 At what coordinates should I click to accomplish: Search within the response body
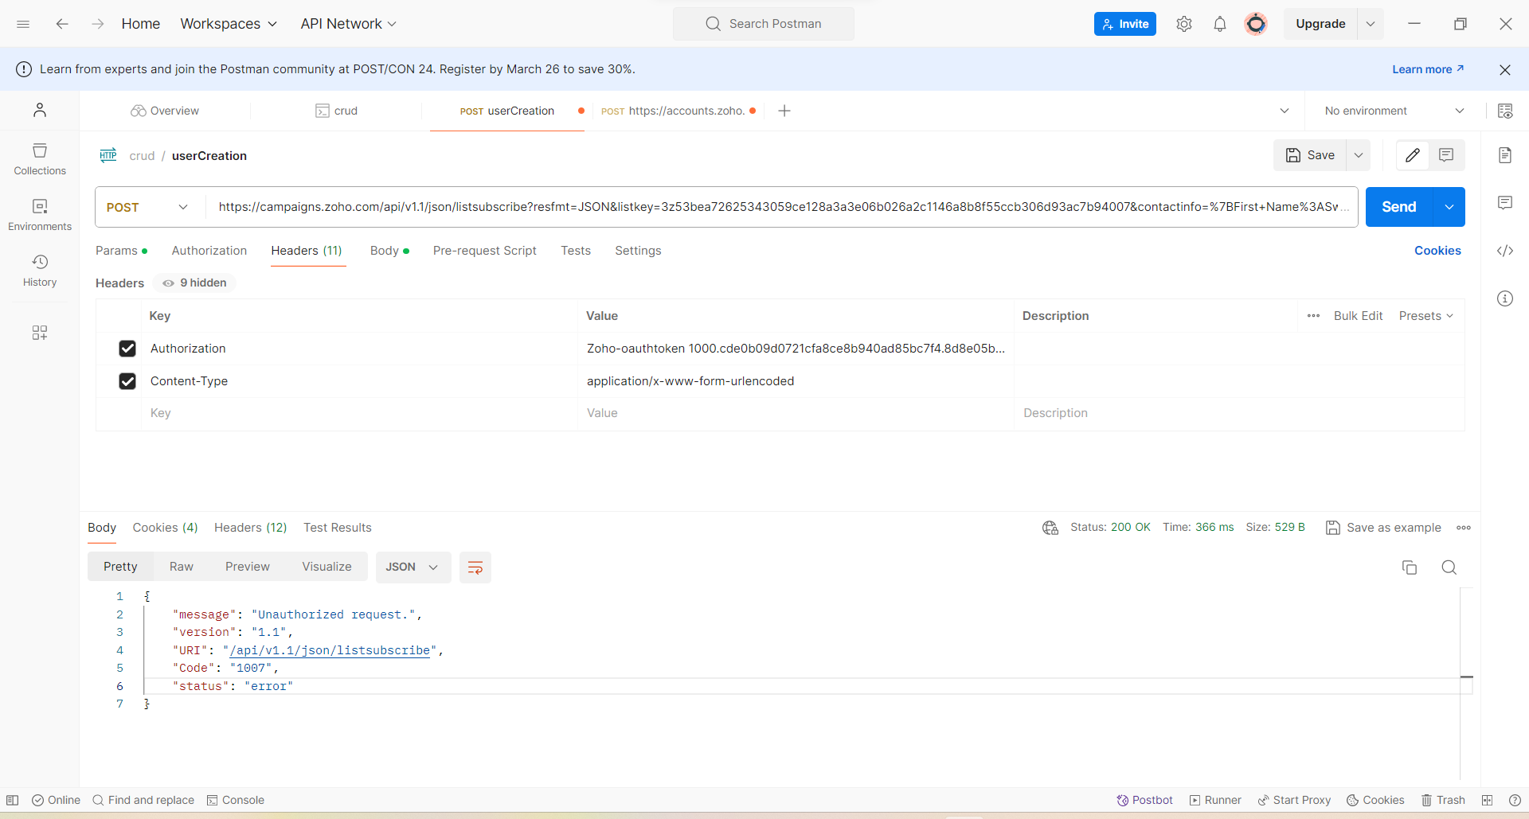click(1449, 567)
